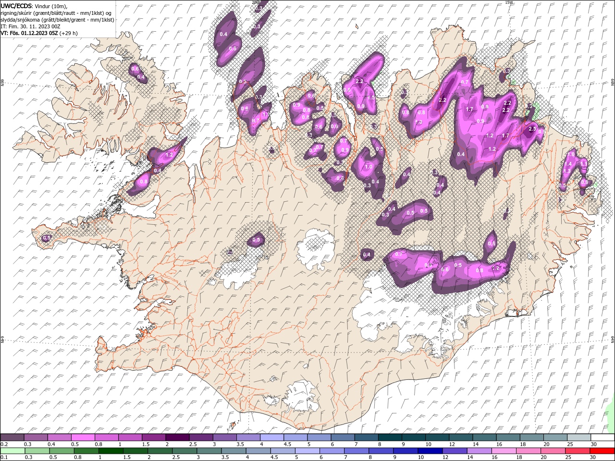Select the 12–14 swatch in the upper snow scale

(461, 437)
